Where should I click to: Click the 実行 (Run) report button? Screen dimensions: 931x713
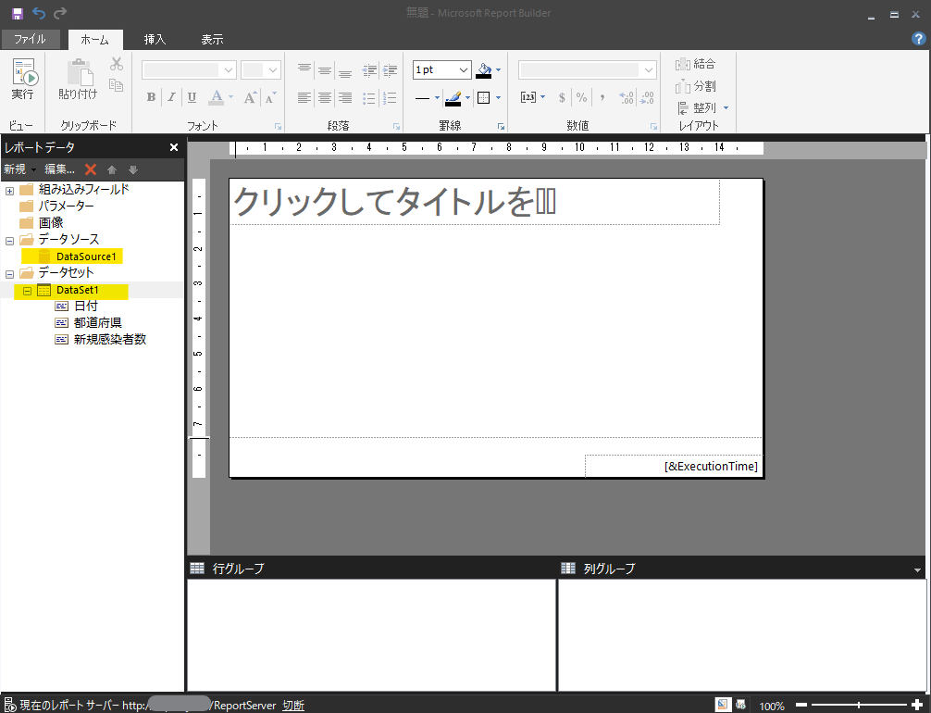pos(23,81)
